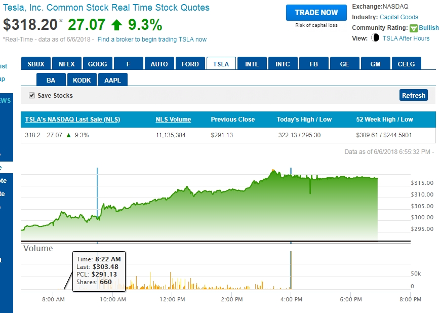
Task: Open the FORD tab
Action: (190, 63)
